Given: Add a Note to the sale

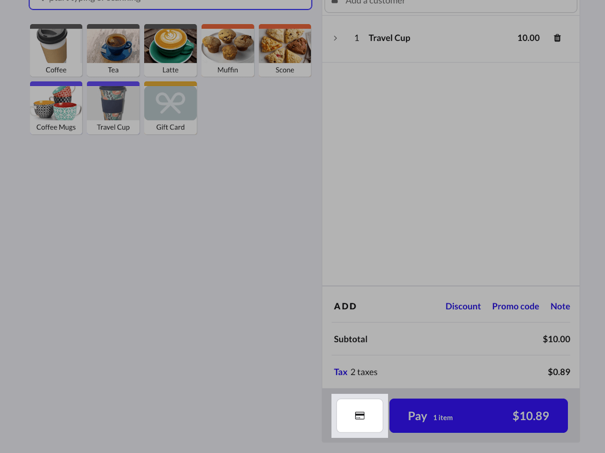Looking at the screenshot, I should coord(560,306).
